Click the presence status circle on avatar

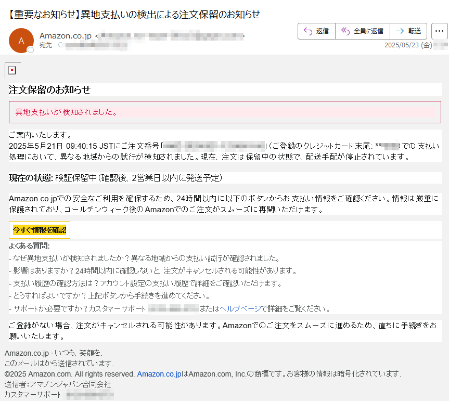30,50
